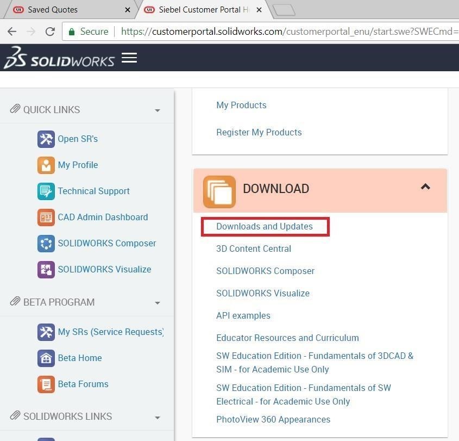Click the browser forward arrow
Viewport: 459px width, 441px height.
31,32
